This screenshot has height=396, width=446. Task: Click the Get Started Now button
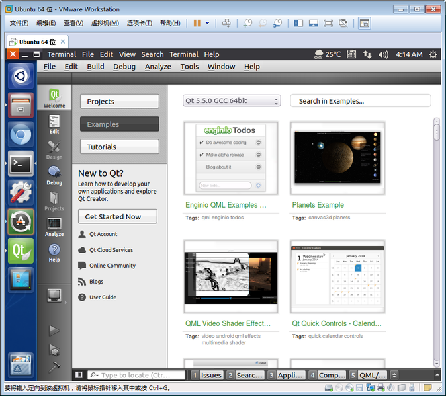click(117, 216)
